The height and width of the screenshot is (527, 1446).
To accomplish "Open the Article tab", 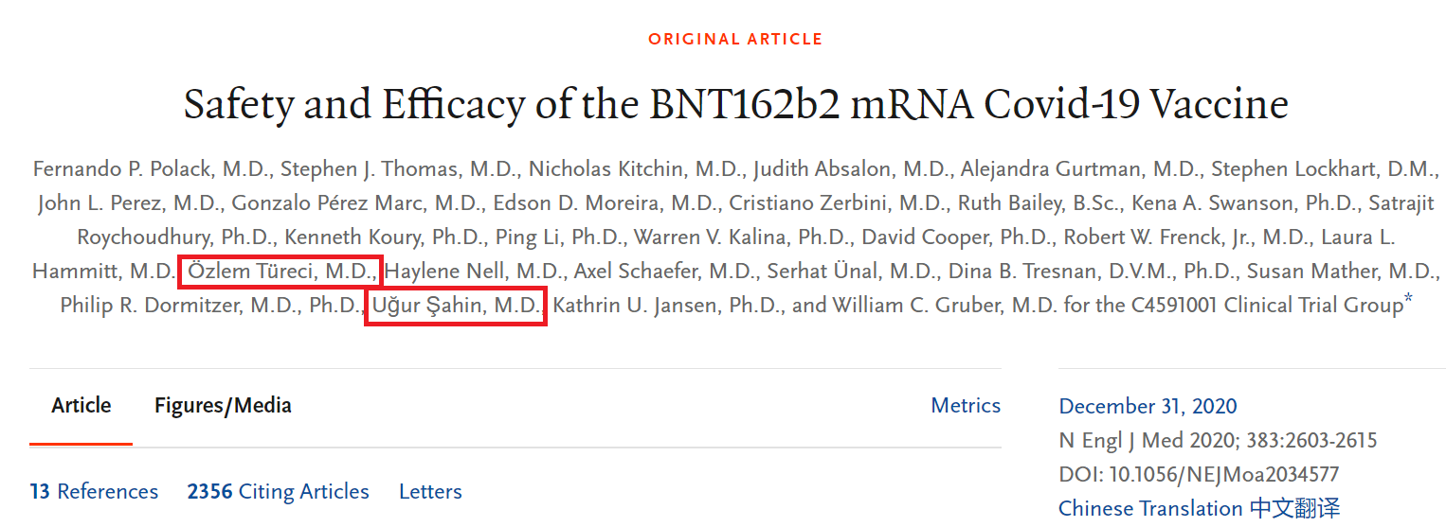I will coord(81,406).
